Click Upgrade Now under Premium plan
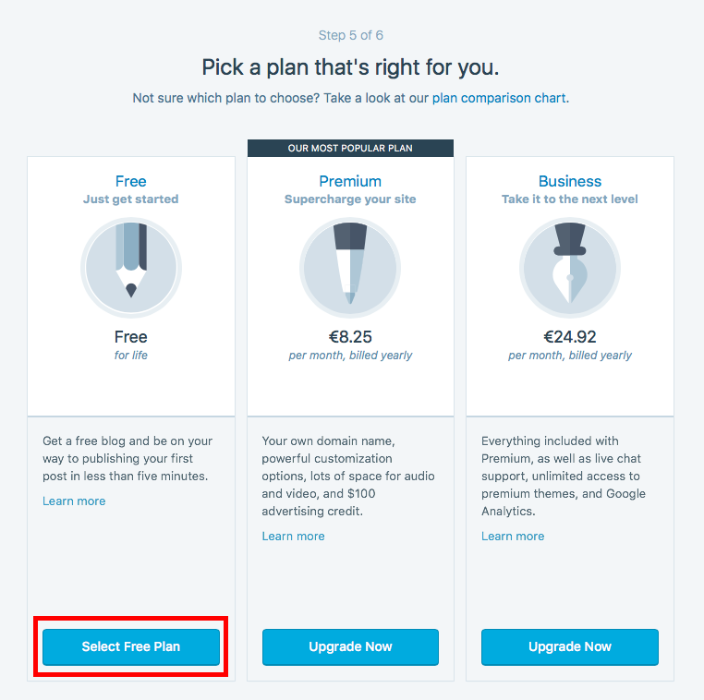704x700 pixels. 350,646
